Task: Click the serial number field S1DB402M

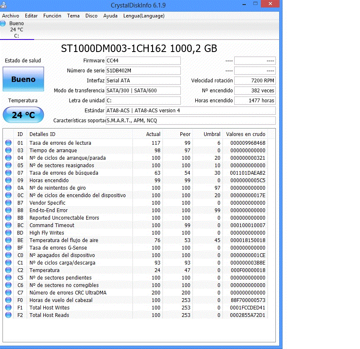Action: tap(143, 71)
